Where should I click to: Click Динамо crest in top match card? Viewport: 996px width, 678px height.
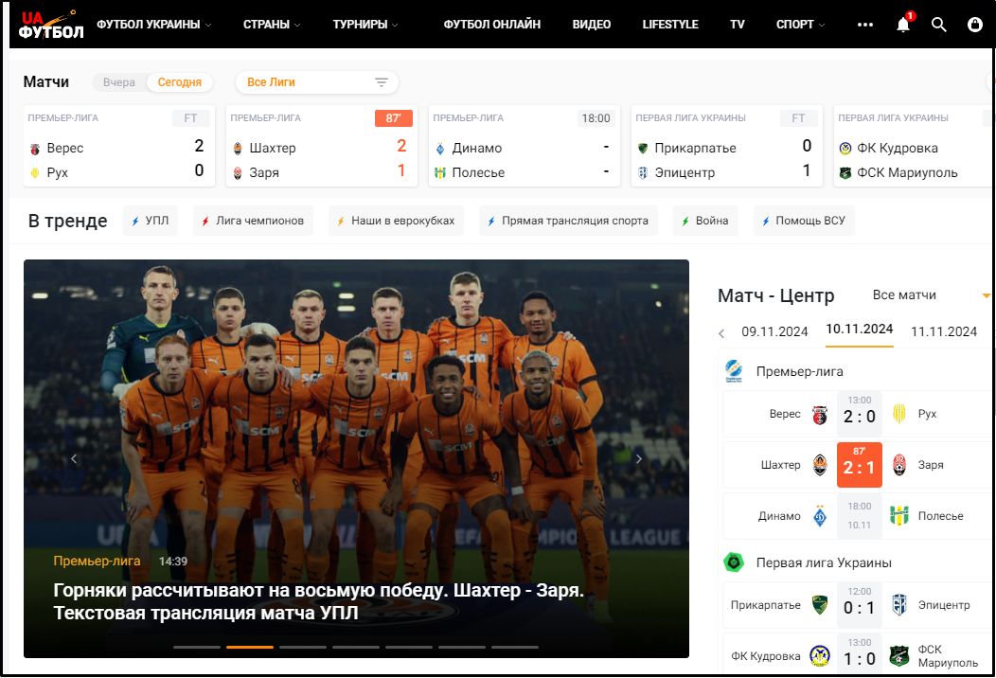[x=440, y=150]
